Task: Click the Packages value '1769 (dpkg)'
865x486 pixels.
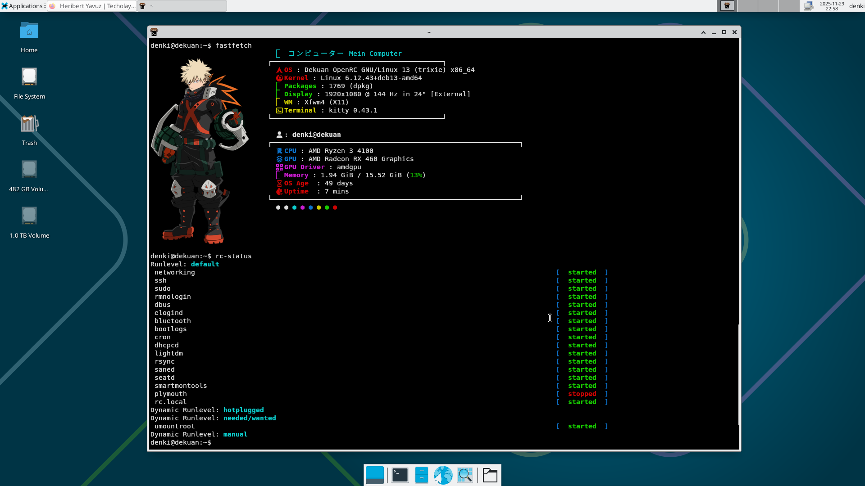Action: pos(351,86)
